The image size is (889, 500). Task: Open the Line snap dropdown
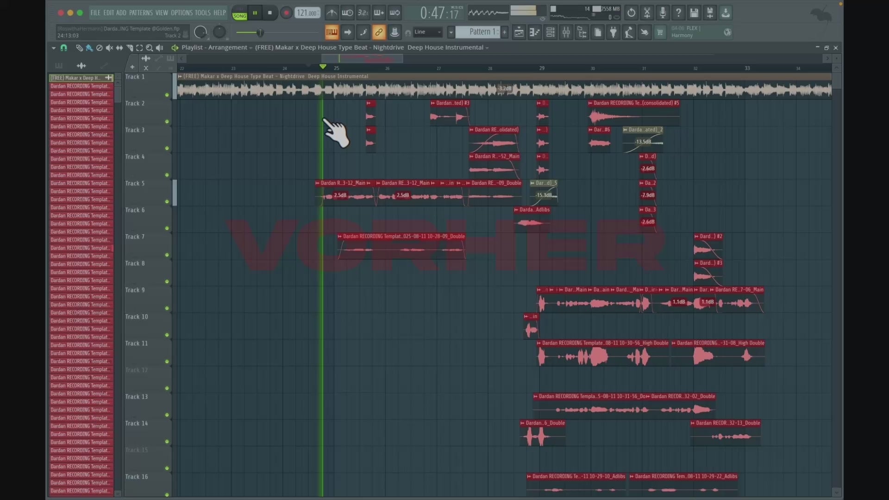428,32
